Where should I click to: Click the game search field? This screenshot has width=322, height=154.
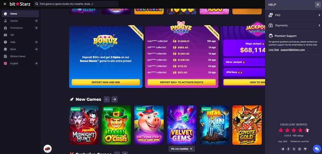pos(76,4)
